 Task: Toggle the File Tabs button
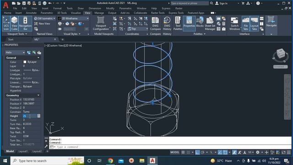pos(245,23)
